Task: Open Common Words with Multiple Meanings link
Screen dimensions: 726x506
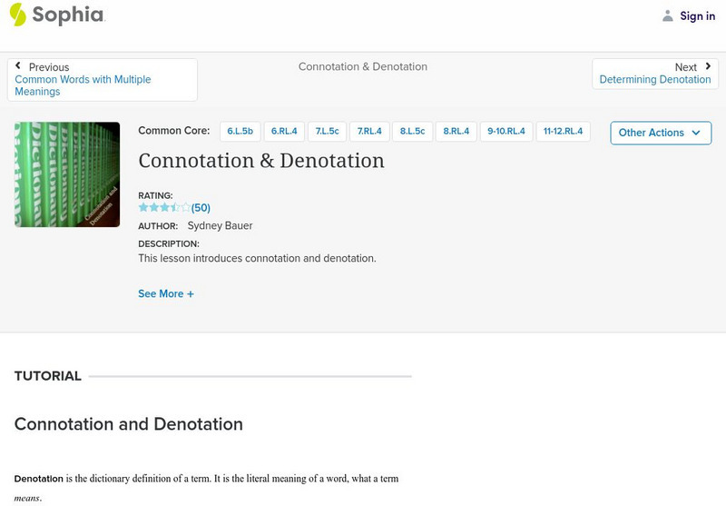Action: (83, 85)
